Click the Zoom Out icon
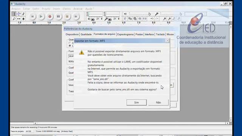Image resolution: width=242 pixels, height=136 pixels. 169,19
